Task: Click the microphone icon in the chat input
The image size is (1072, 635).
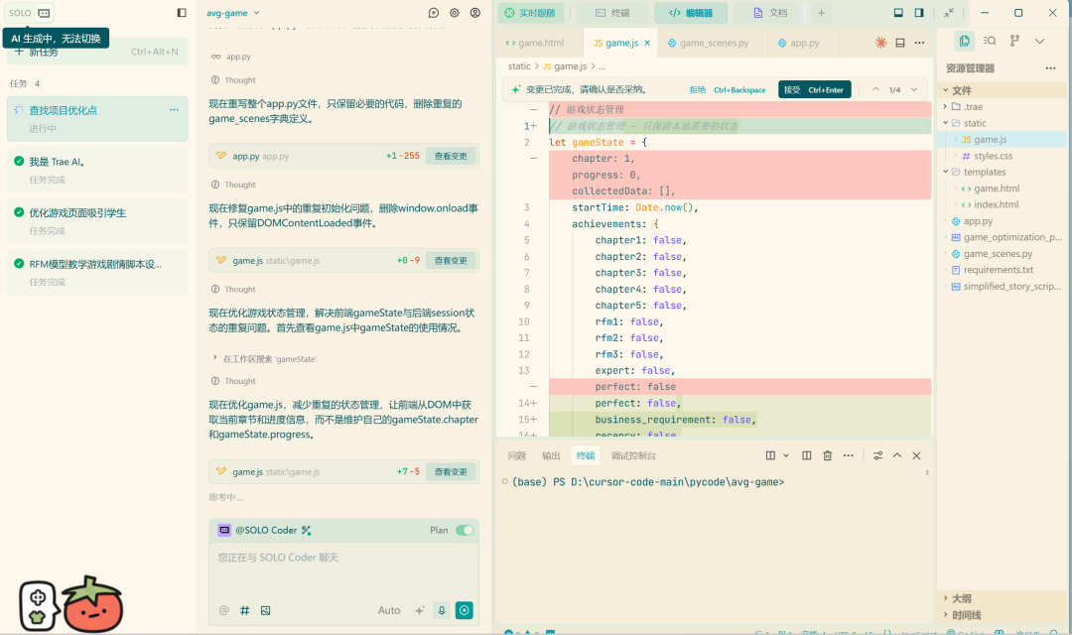Action: tap(441, 610)
